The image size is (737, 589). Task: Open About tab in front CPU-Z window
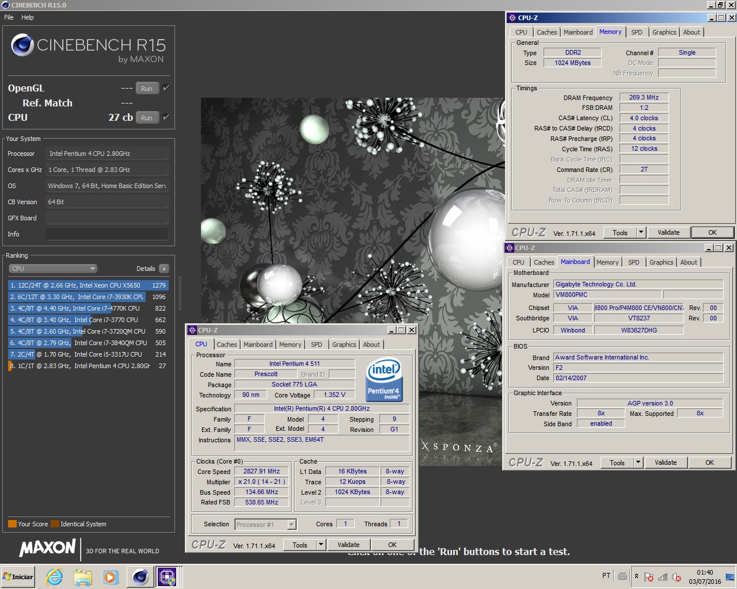(x=371, y=345)
